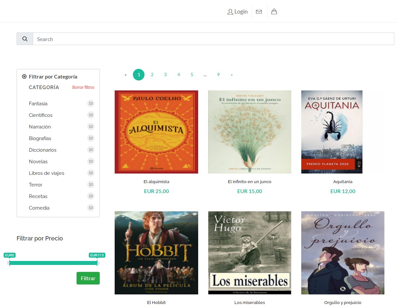The width and height of the screenshot is (398, 308).
Task: Open Los miserables book cover
Action: tap(250, 253)
